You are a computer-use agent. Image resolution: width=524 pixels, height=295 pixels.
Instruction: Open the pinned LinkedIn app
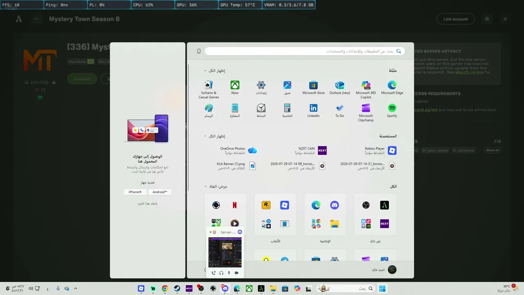pos(314,111)
